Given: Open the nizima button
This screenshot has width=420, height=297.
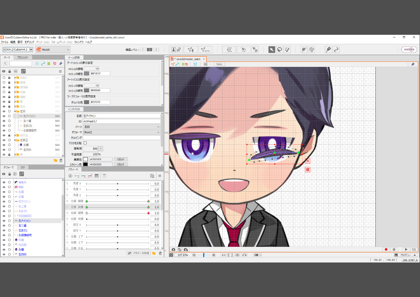Looking at the screenshot, I should (409, 50).
